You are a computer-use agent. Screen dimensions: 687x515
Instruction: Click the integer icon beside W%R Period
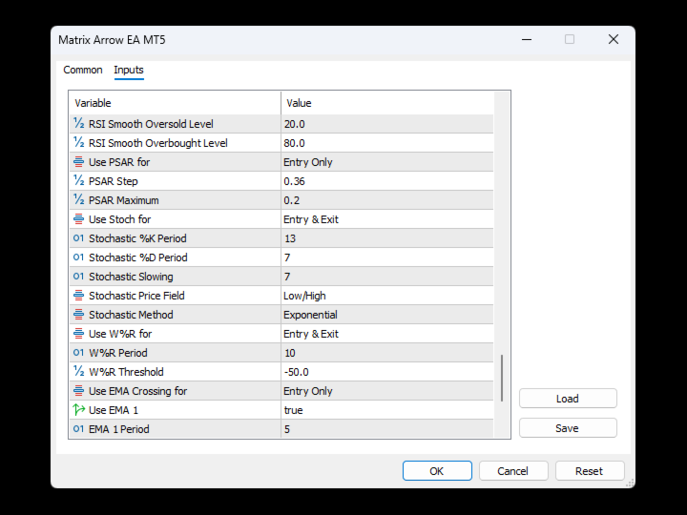click(78, 353)
